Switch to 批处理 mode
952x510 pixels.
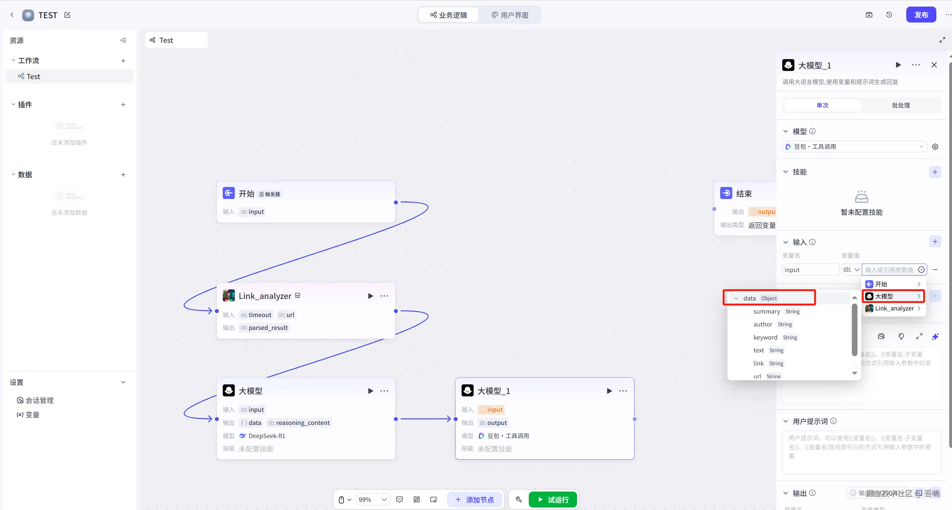click(x=901, y=105)
